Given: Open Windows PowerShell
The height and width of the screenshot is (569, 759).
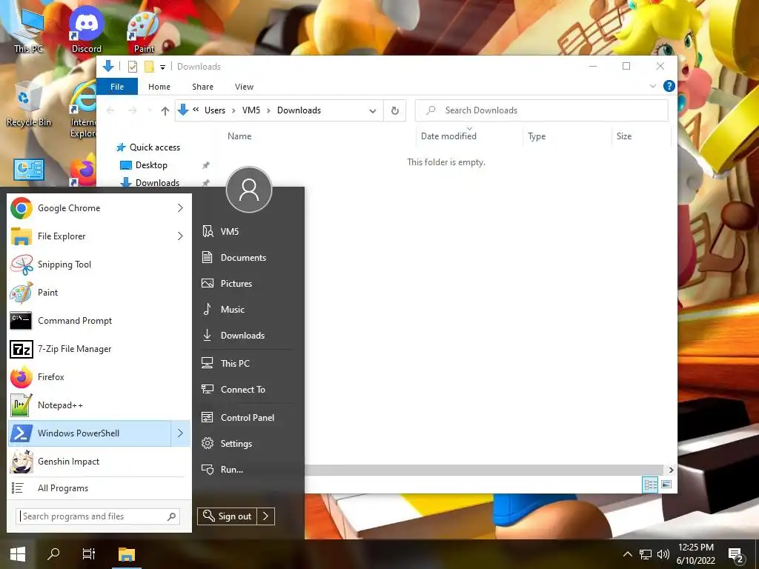Looking at the screenshot, I should 90,433.
